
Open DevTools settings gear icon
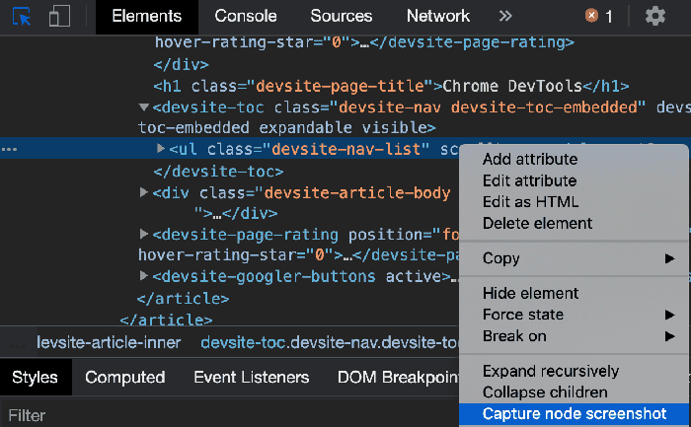click(655, 16)
